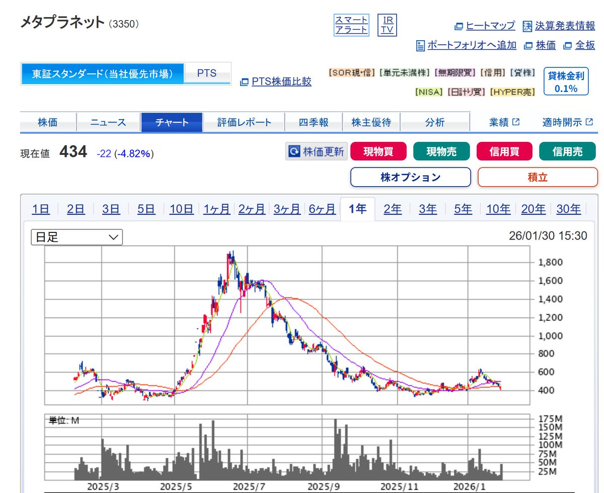Click the 1,800 price axis label
The image size is (604, 493).
pyautogui.click(x=551, y=263)
